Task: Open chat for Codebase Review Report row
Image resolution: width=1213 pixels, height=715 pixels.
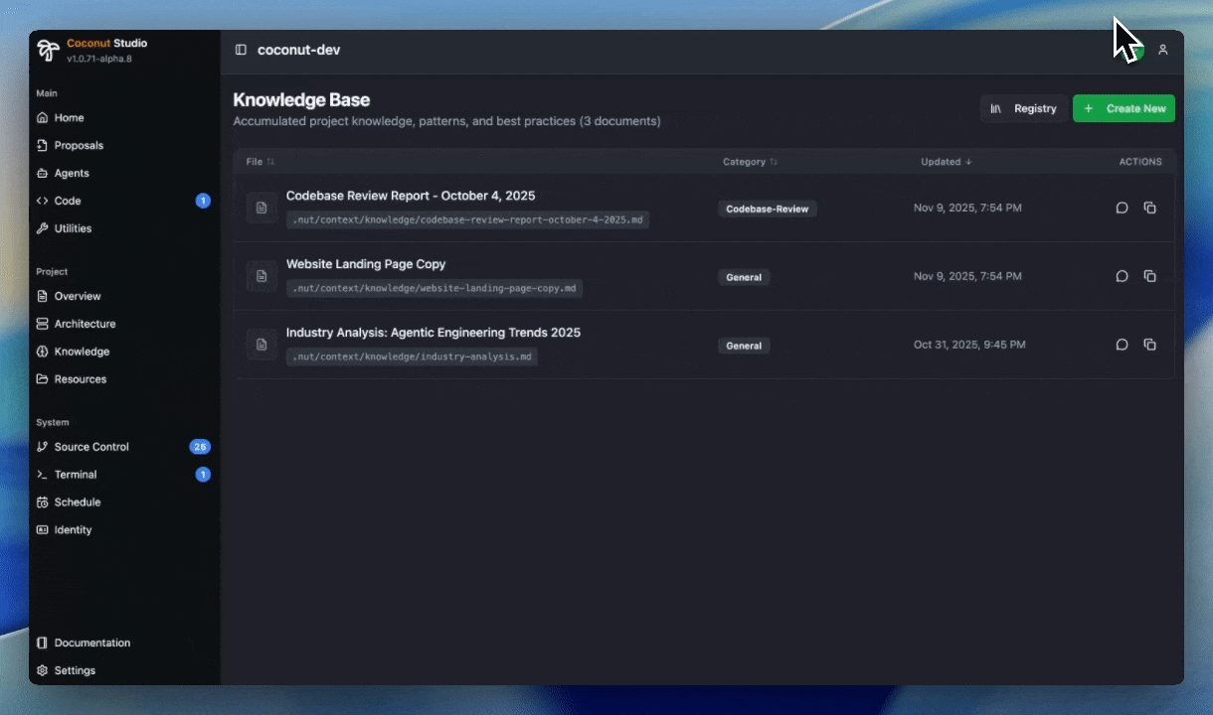Action: [x=1122, y=208]
